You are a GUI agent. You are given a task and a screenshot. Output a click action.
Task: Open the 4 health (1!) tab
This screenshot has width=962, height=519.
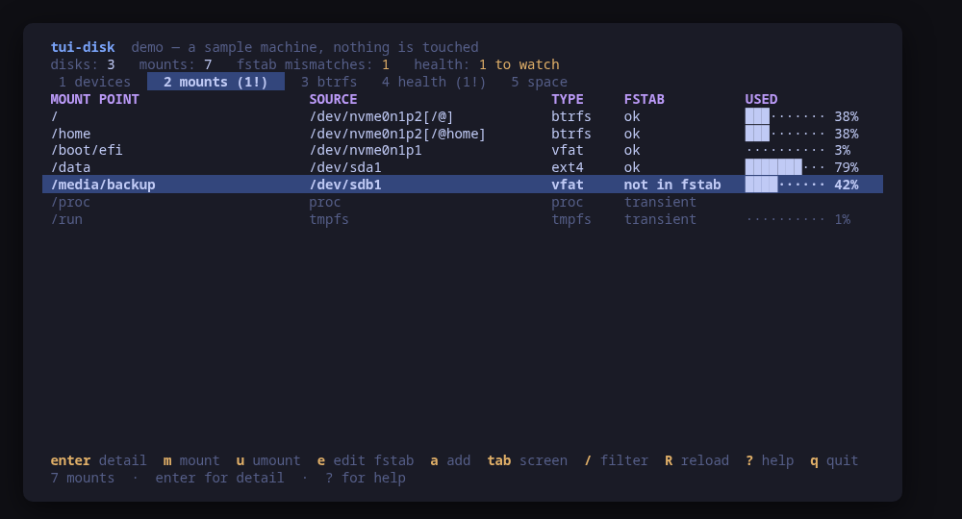point(433,82)
